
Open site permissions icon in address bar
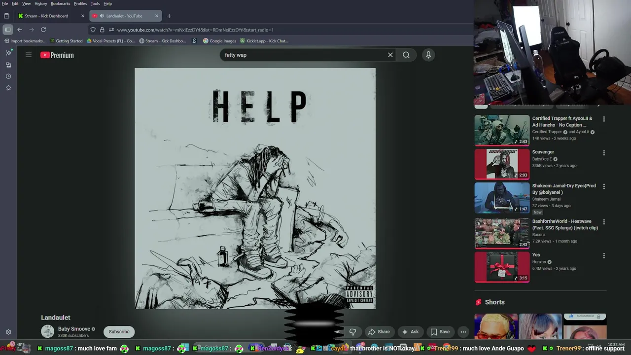click(x=111, y=30)
